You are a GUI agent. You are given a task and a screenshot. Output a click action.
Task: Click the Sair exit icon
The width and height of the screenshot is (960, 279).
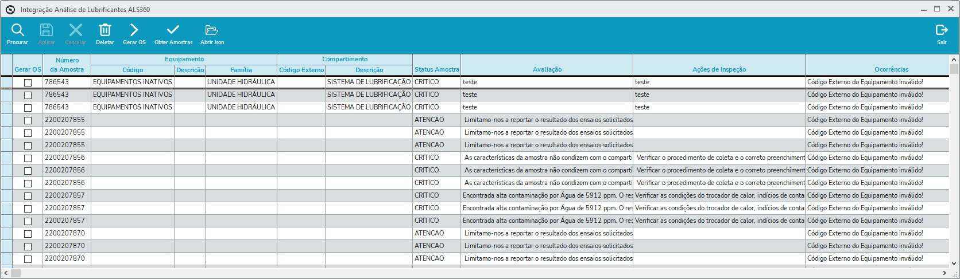[x=942, y=30]
